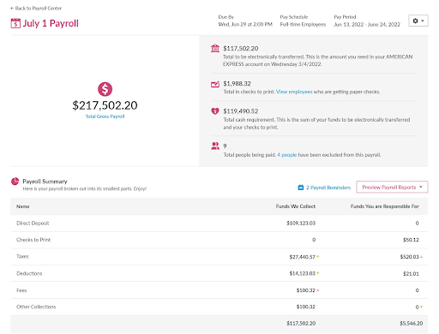Click the heart icon beside $119,490.52
Image resolution: width=439 pixels, height=334 pixels.
(215, 111)
